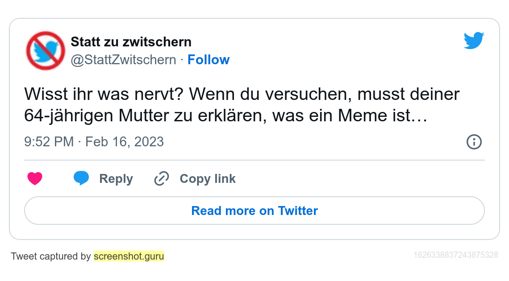Click the tweet ID number 1626338837243875328
Image resolution: width=509 pixels, height=281 pixels.
pos(455,255)
